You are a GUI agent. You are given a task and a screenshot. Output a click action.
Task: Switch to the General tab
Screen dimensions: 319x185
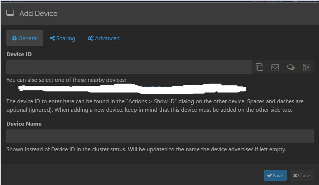pyautogui.click(x=25, y=38)
